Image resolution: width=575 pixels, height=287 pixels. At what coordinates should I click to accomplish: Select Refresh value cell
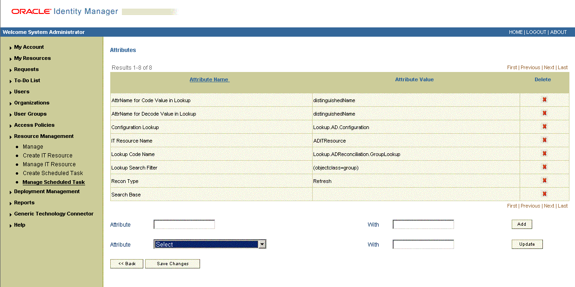pos(416,181)
